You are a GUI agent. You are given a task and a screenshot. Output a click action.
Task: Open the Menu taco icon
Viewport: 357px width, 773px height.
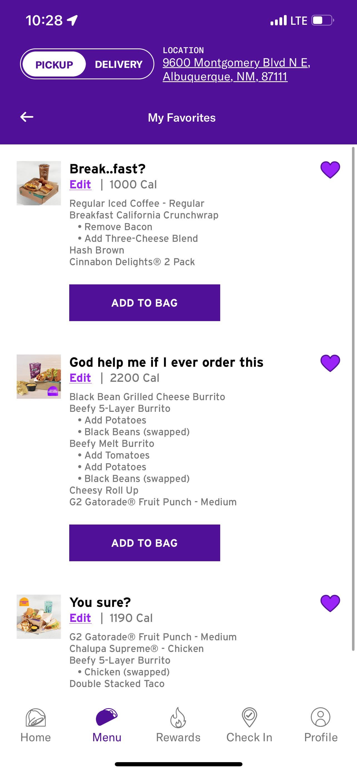(107, 717)
